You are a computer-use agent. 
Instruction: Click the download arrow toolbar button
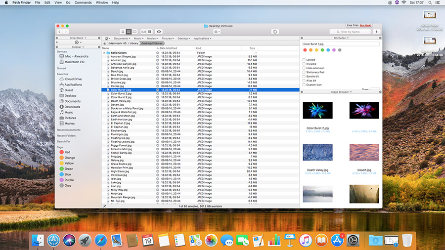(x=377, y=32)
